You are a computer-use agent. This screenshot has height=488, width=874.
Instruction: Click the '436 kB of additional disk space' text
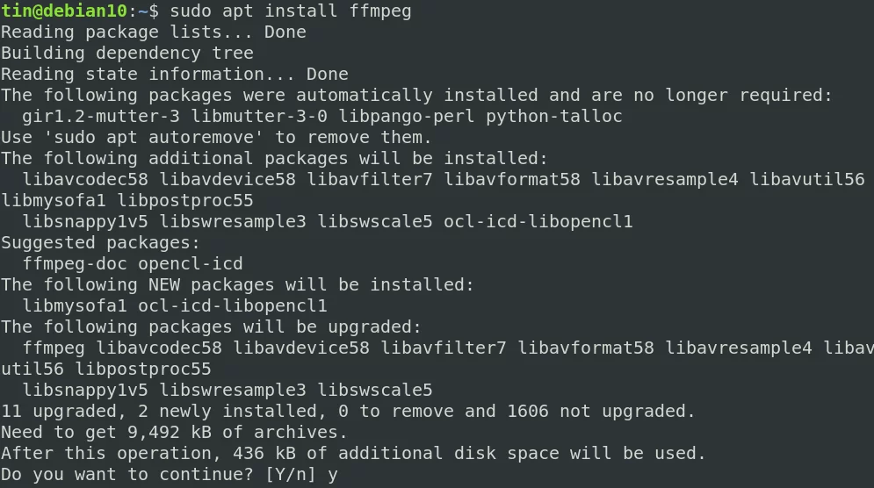pos(396,454)
